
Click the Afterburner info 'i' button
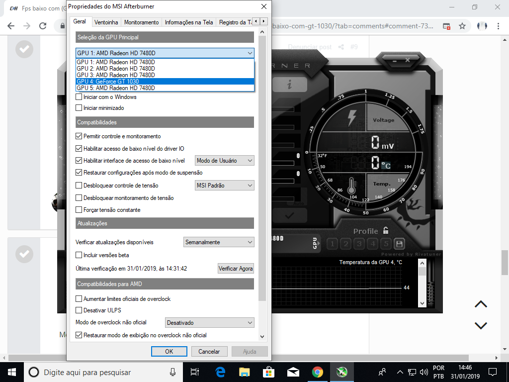pos(290,85)
